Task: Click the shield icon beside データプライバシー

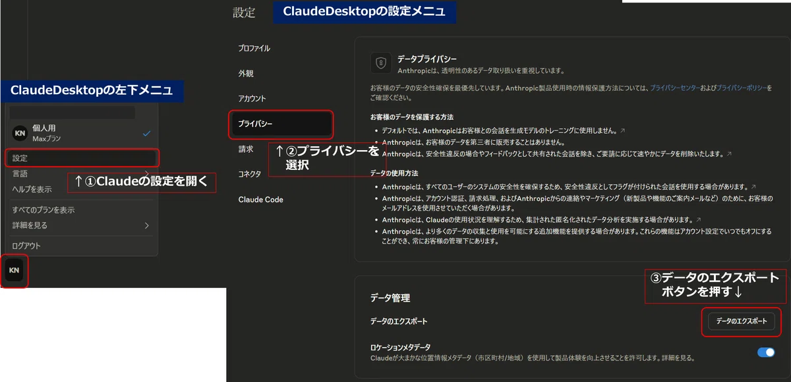Action: click(380, 63)
